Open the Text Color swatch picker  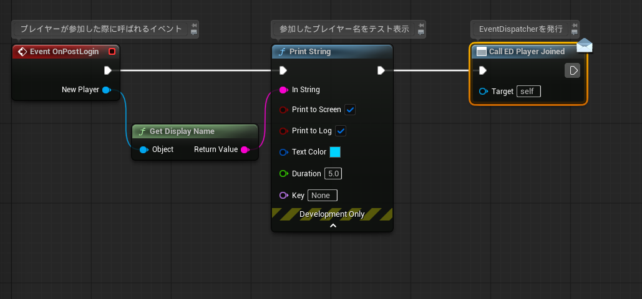(335, 152)
